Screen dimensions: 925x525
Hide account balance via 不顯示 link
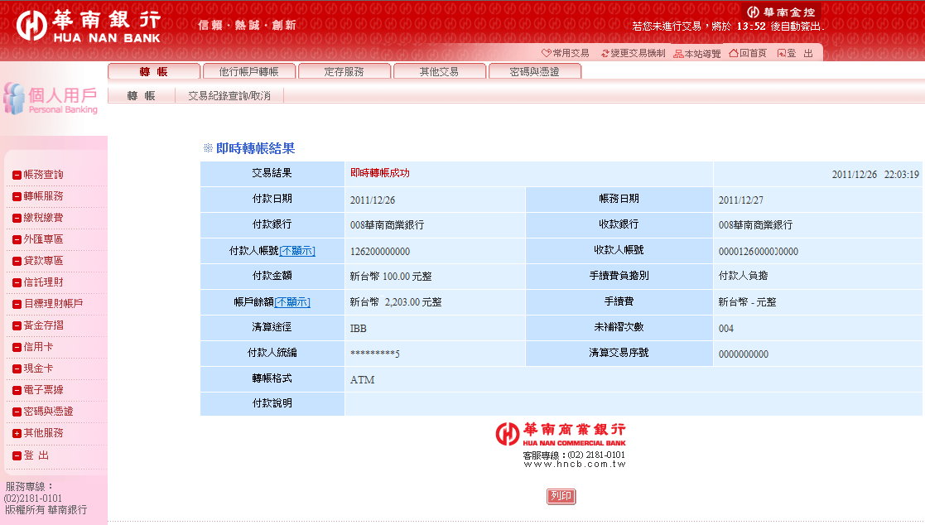(292, 302)
